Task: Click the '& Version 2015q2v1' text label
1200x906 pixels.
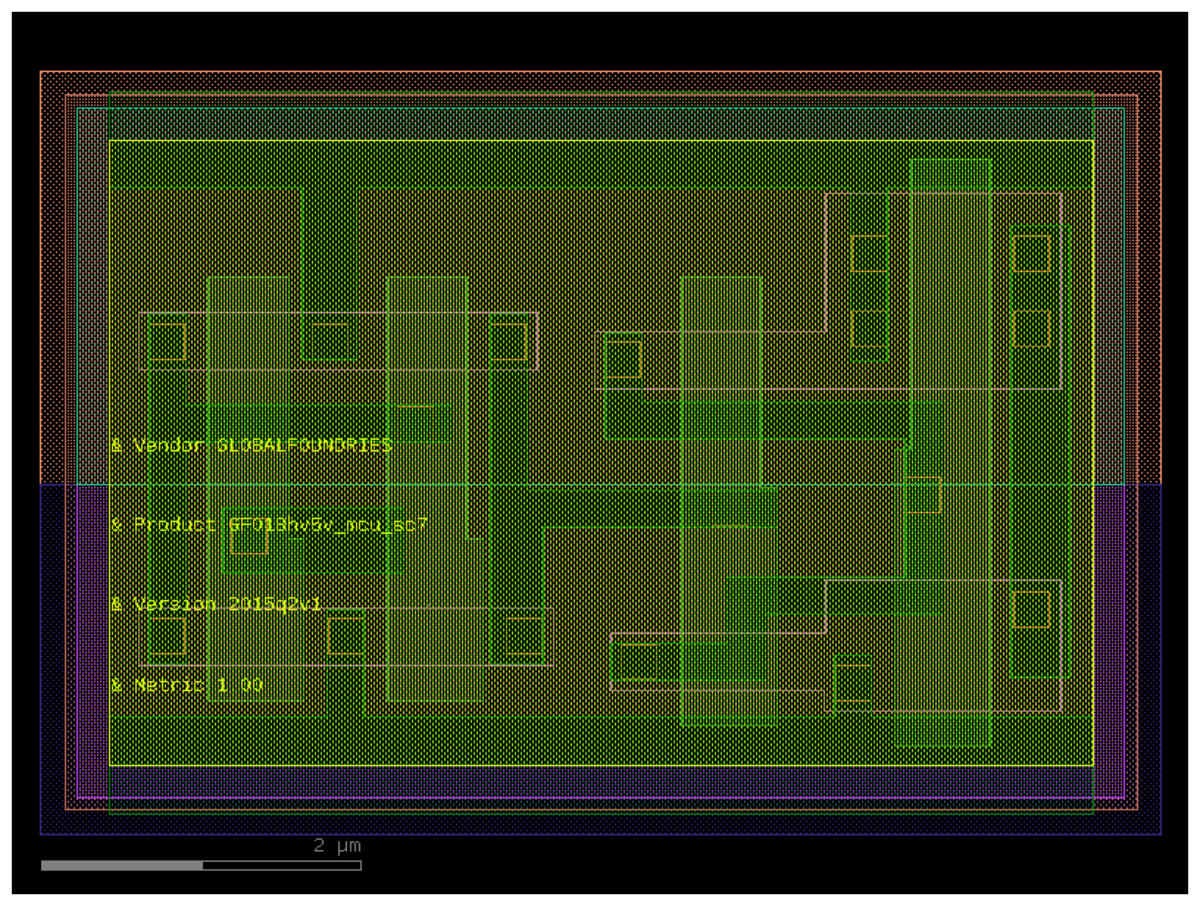Action: pyautogui.click(x=216, y=604)
